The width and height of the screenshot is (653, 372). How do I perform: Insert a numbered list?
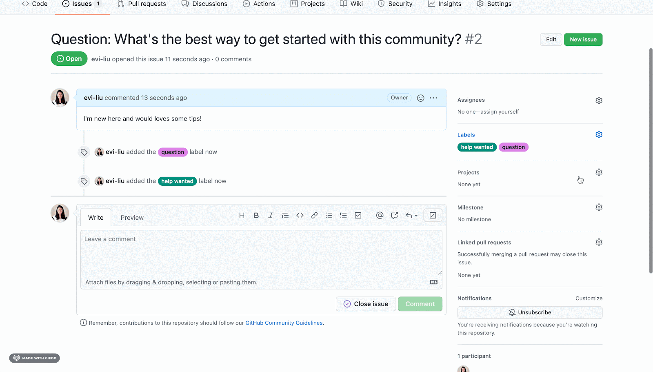(x=343, y=215)
